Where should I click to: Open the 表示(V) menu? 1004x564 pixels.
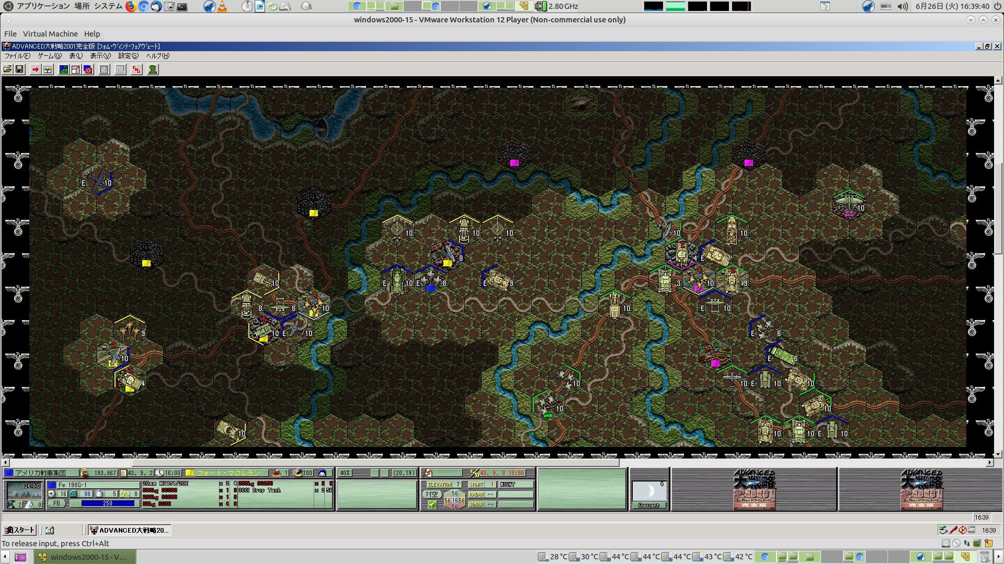[x=100, y=56]
